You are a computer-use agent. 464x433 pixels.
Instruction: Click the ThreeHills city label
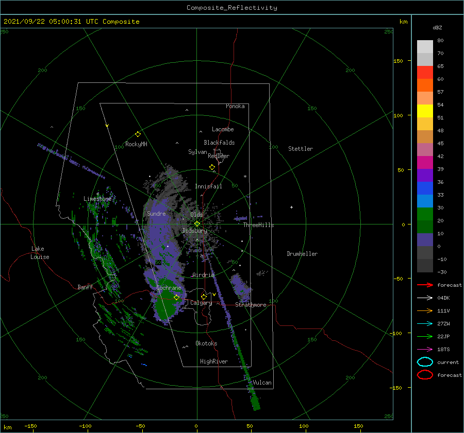coord(258,225)
